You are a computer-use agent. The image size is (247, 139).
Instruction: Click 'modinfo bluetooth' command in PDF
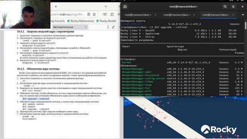coord(33,55)
